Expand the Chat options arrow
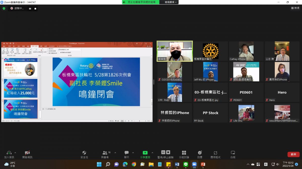Image resolution: width=302 pixels, height=169 pixels. [x=133, y=152]
